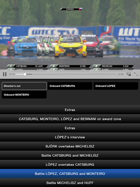Open the second Extras section header

point(70,128)
